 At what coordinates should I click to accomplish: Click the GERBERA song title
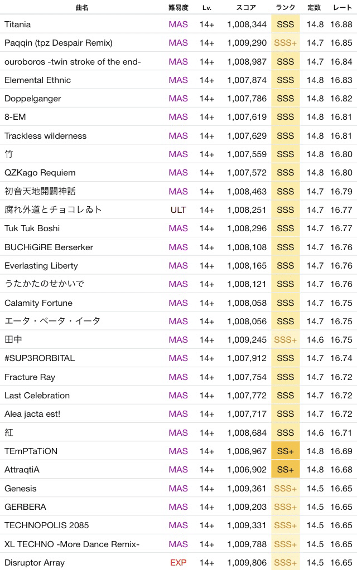[25, 507]
